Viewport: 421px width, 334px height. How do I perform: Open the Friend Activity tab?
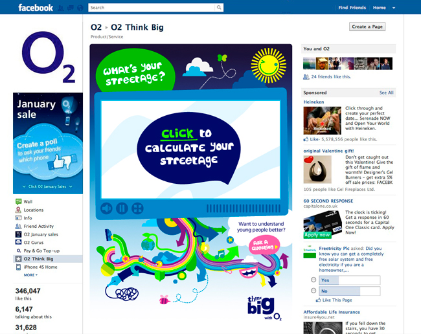click(x=39, y=226)
